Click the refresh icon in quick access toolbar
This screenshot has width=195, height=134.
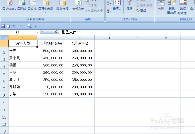click(x=30, y=26)
